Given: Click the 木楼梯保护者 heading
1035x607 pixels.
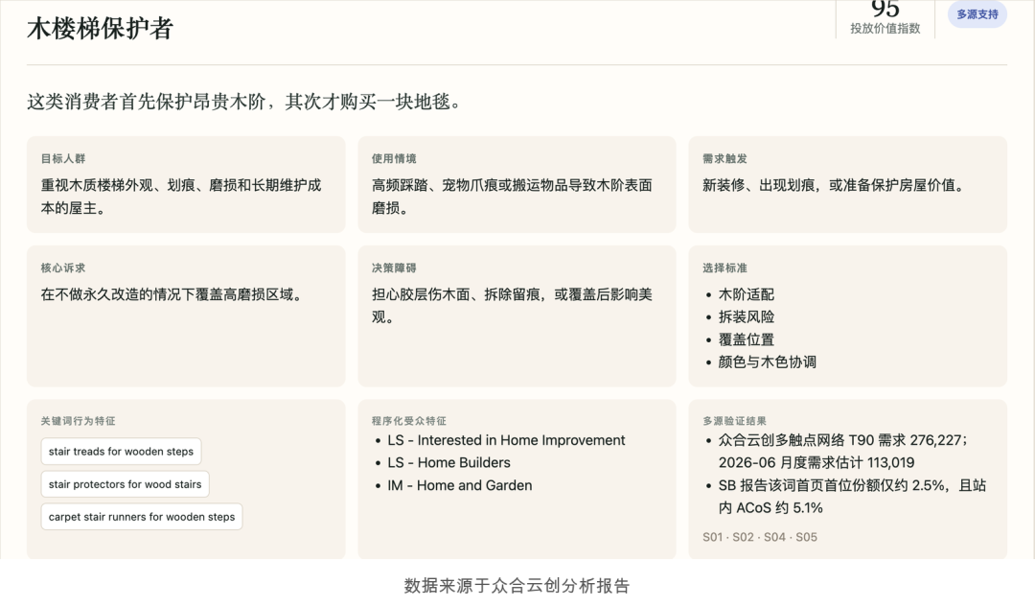Looking at the screenshot, I should click(x=100, y=29).
